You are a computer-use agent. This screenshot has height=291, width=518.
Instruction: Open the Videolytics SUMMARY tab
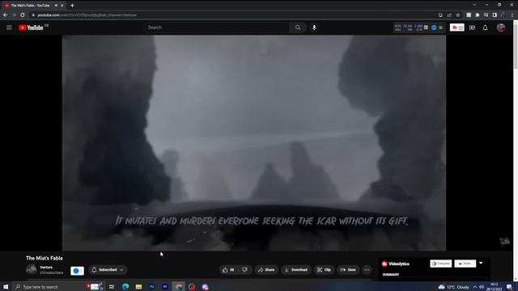point(391,275)
